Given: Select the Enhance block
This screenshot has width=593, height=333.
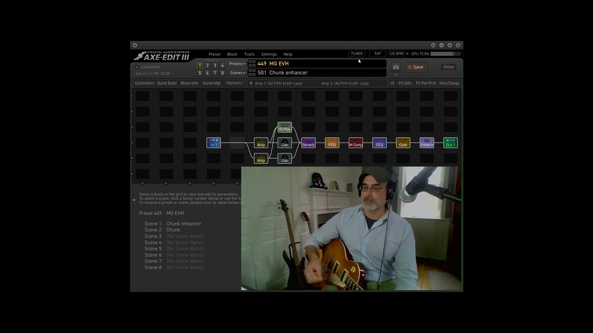Looking at the screenshot, I should click(x=427, y=143).
